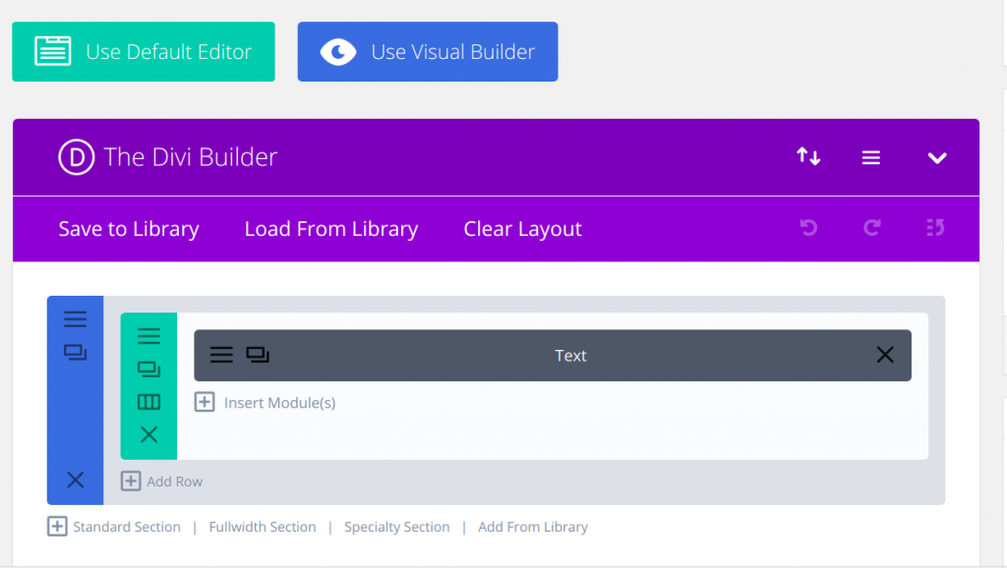This screenshot has height=568, width=1007.
Task: Open Text module settings hamburger icon
Action: click(221, 355)
